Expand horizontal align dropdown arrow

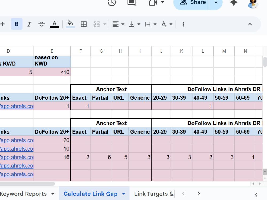[x=123, y=24]
